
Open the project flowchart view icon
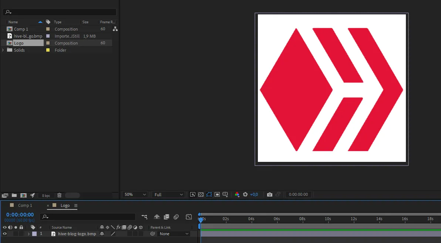point(115,29)
